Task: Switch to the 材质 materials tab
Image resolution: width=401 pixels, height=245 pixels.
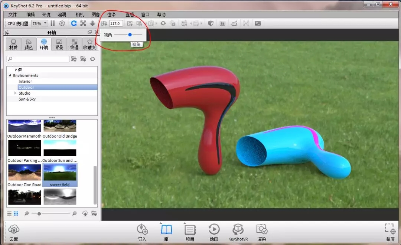Action: click(13, 44)
